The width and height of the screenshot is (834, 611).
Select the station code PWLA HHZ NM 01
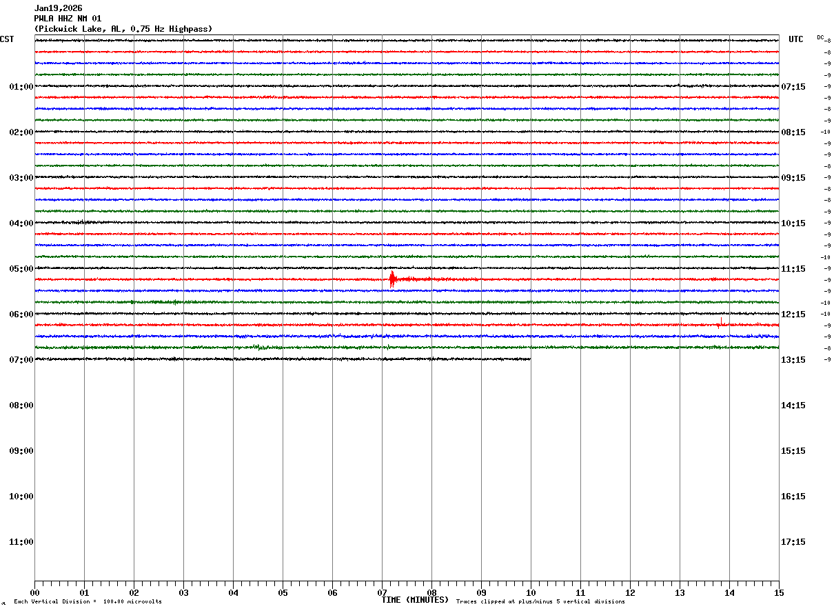[x=68, y=19]
